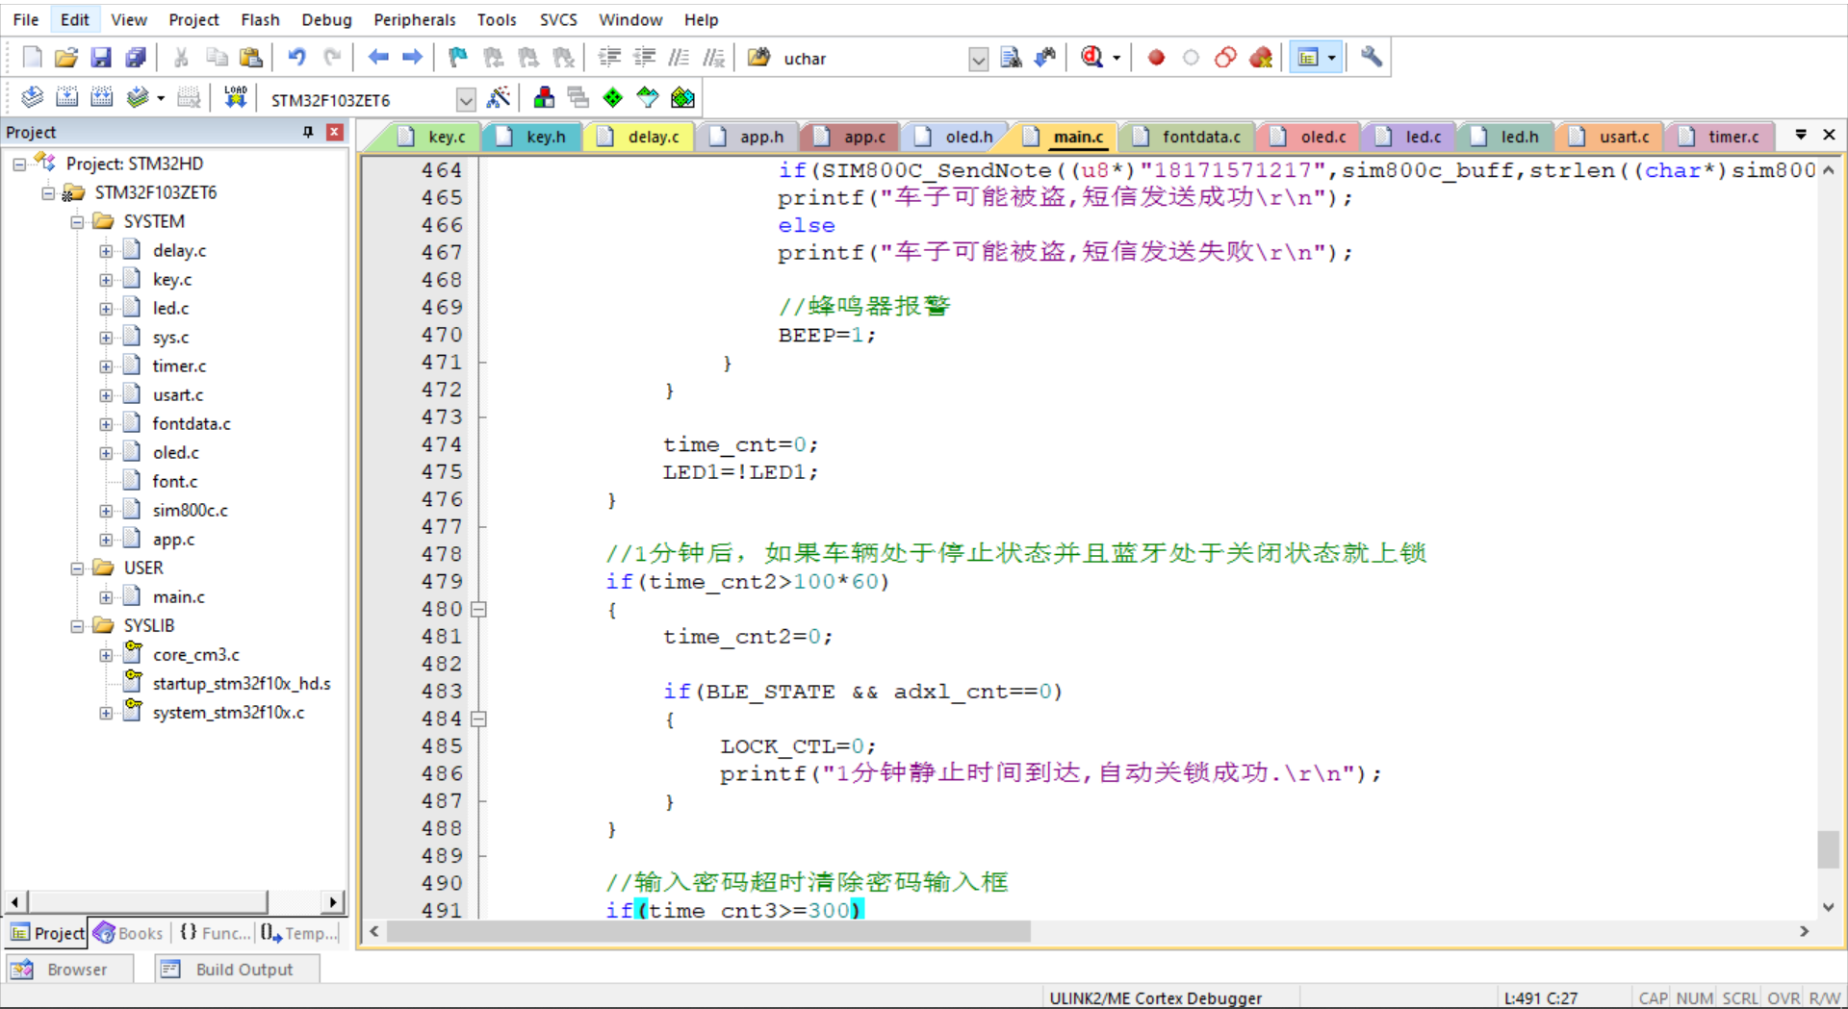Select main.c in the project tree
Screen dimensions: 1848x1009
tap(179, 597)
